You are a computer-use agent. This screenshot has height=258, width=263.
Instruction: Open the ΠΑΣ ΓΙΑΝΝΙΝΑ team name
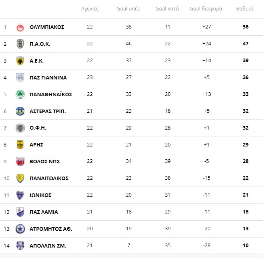point(48,78)
